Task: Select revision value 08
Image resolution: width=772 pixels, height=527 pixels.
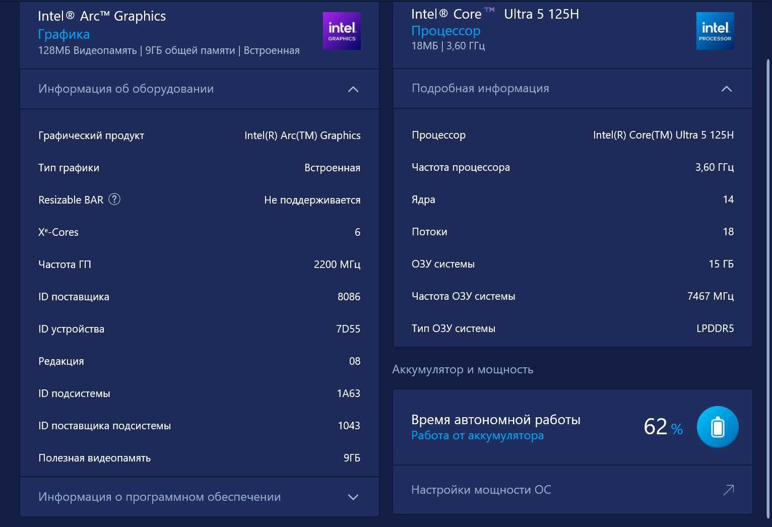Action: click(x=355, y=361)
